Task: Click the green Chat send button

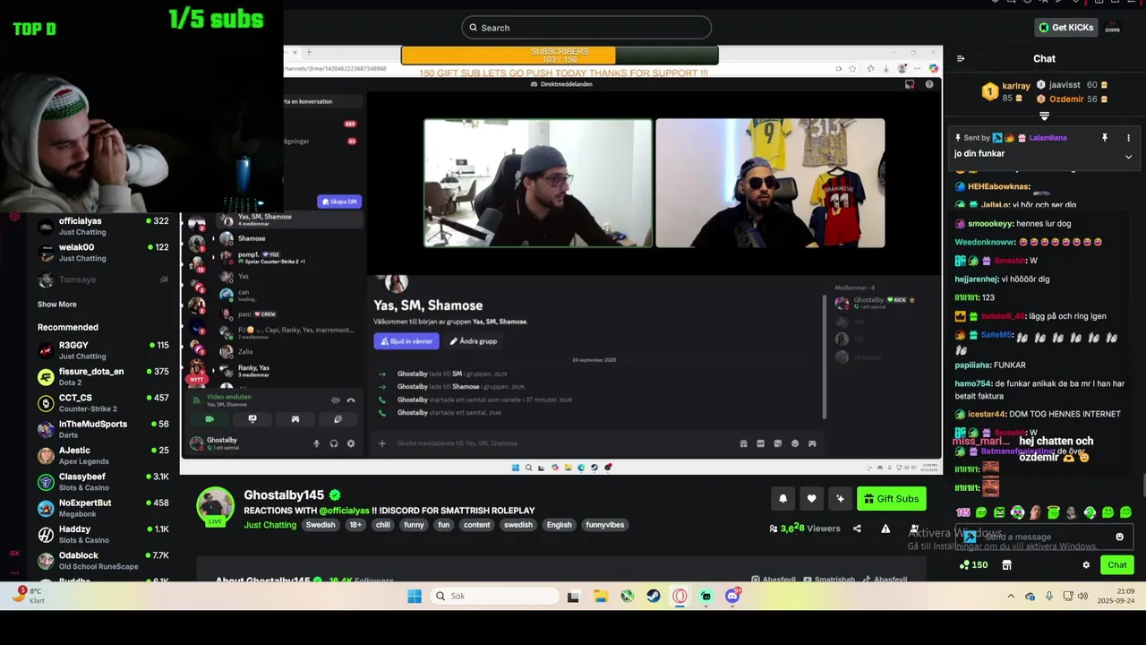Action: 1117,565
